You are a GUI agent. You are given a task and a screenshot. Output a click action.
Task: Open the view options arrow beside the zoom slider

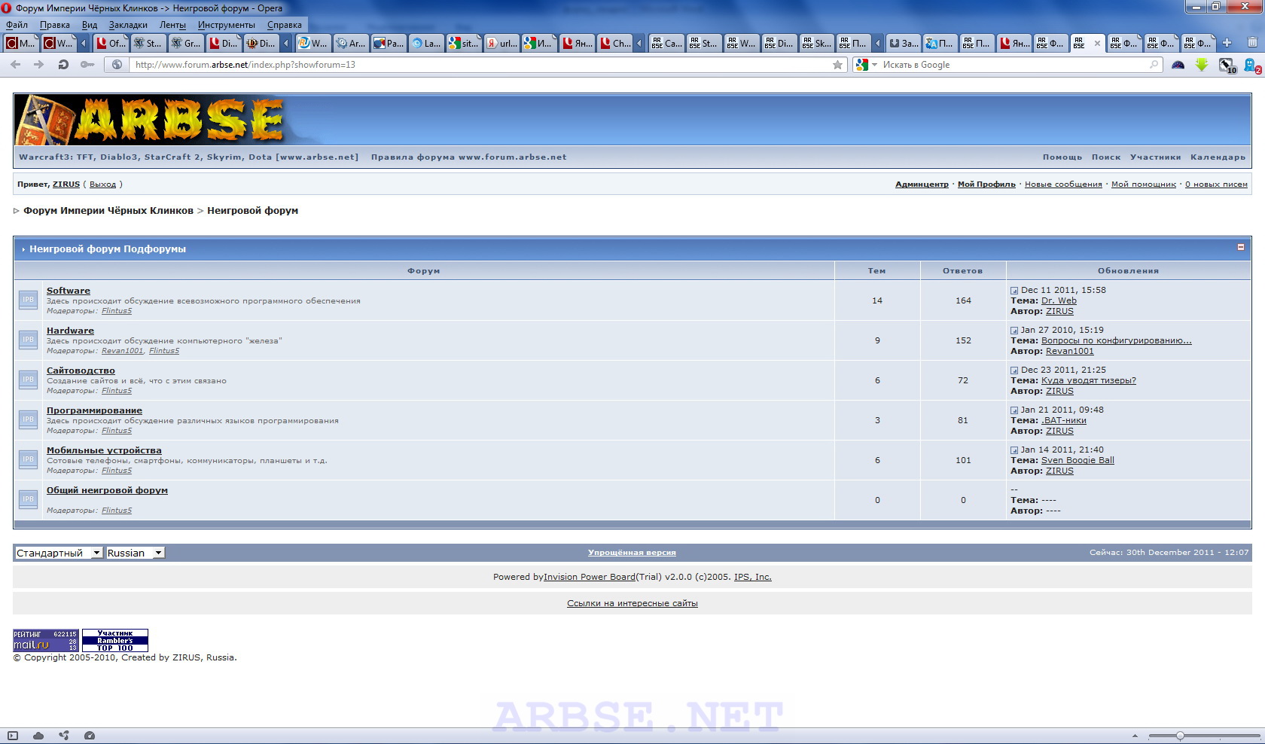pyautogui.click(x=1135, y=736)
